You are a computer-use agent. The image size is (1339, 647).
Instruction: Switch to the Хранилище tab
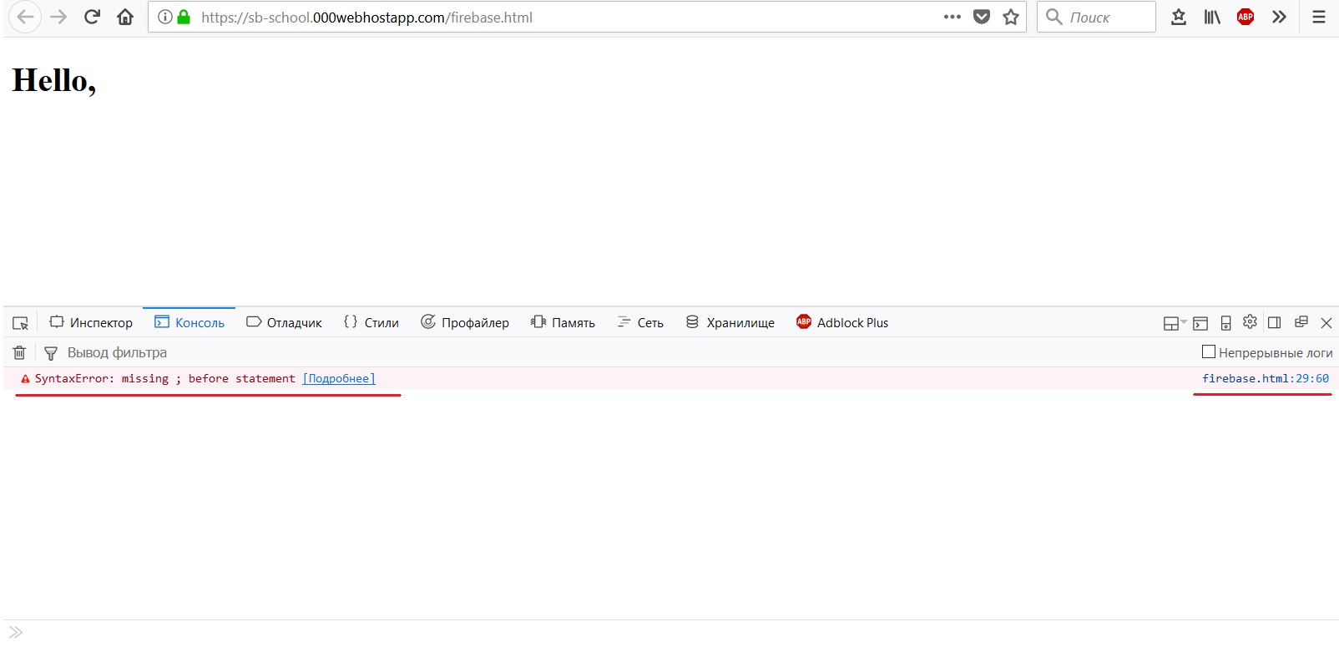[730, 322]
